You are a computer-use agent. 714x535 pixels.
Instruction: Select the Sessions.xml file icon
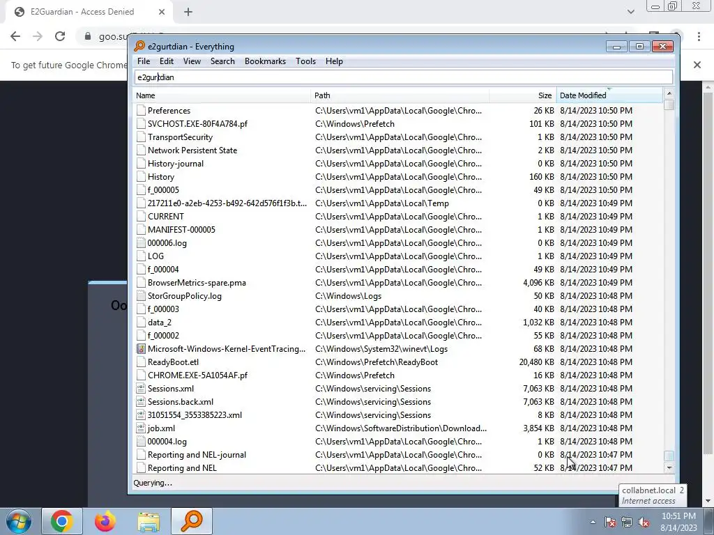[141, 389]
